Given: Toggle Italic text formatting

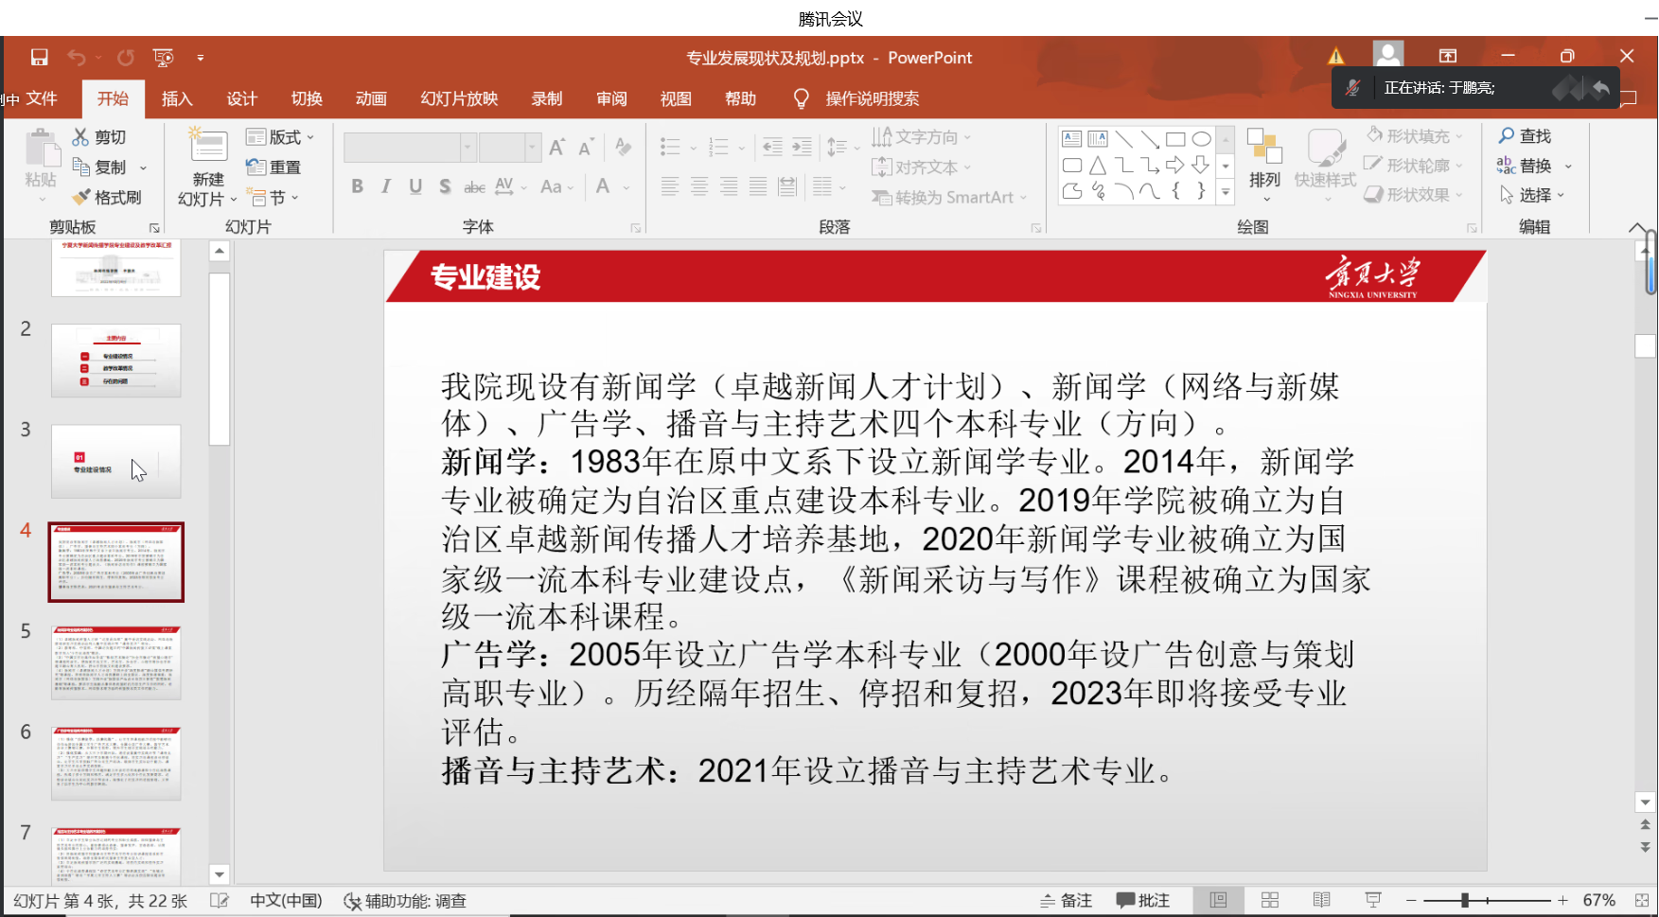Looking at the screenshot, I should point(386,186).
